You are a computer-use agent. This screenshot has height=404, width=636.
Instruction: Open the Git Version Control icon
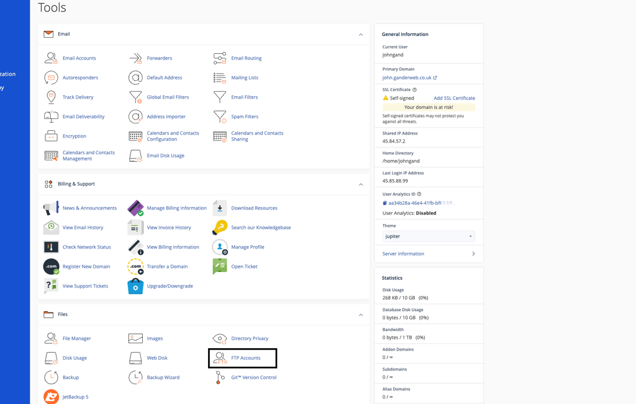coord(220,377)
